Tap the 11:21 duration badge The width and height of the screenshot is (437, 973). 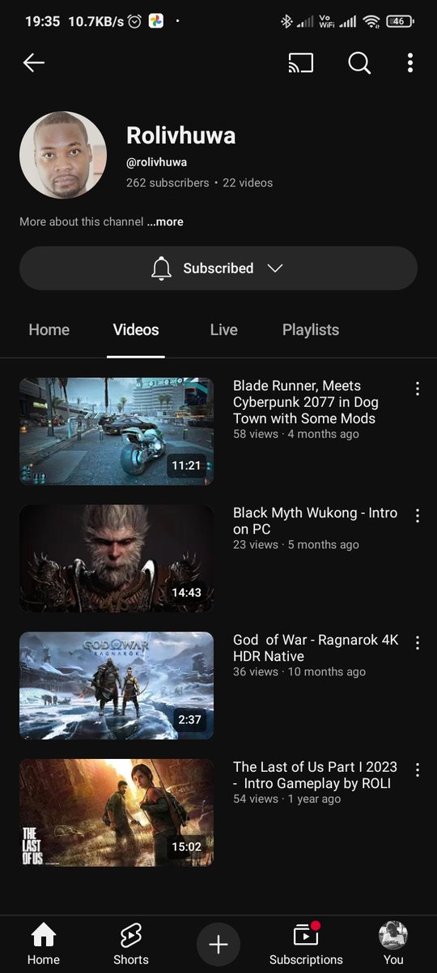pos(187,466)
